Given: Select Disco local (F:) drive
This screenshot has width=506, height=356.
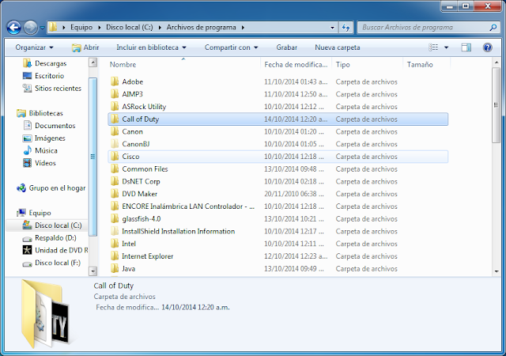Looking at the screenshot, I should 58,263.
